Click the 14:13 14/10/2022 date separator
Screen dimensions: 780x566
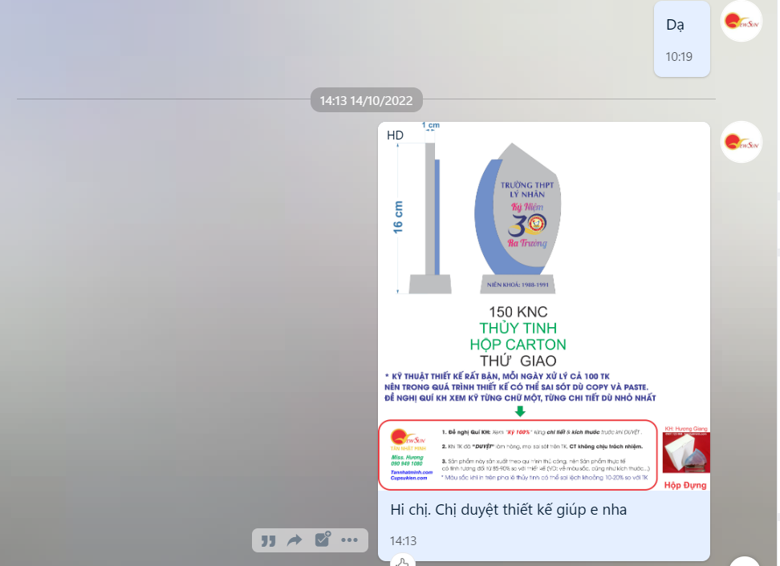coord(366,101)
